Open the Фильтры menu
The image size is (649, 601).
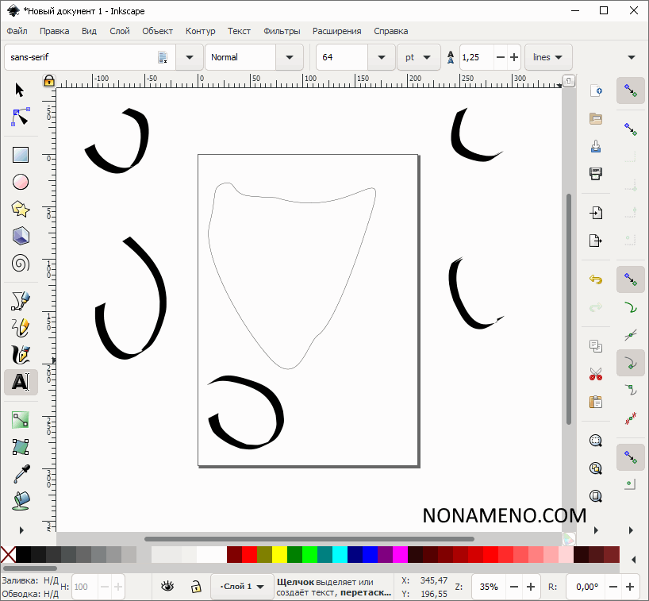(282, 31)
